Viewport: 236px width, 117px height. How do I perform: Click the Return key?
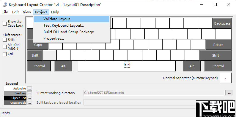click(218, 45)
